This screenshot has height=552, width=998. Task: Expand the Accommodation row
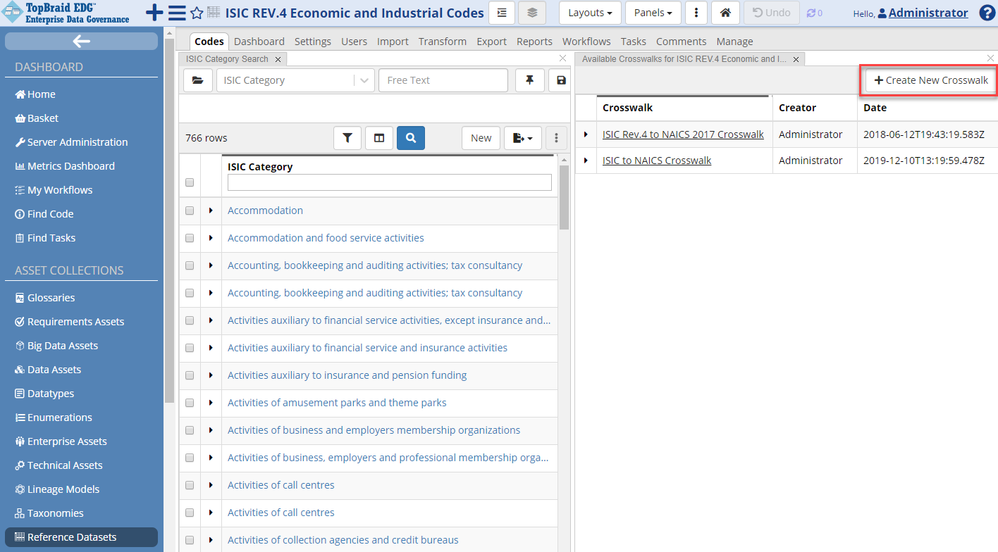(211, 211)
